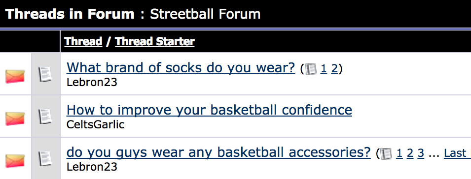Sort by Thread column header
471x179 pixels.
83,41
